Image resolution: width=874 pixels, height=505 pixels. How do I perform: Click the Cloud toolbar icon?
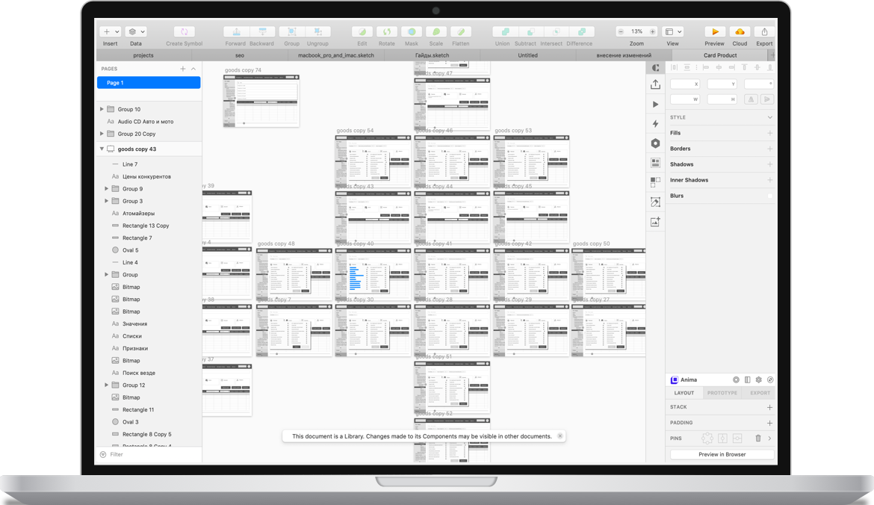(740, 32)
